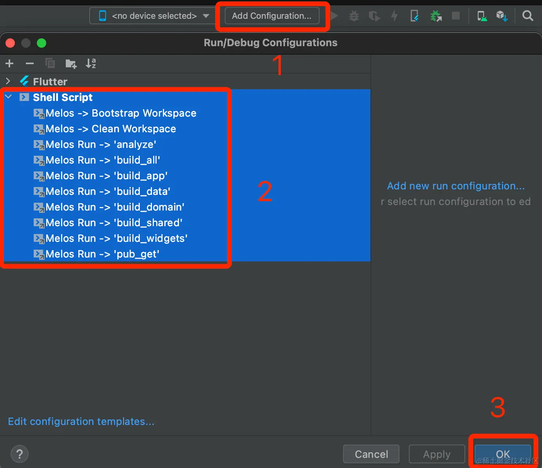Sort configurations alphabetically icon

click(x=91, y=63)
